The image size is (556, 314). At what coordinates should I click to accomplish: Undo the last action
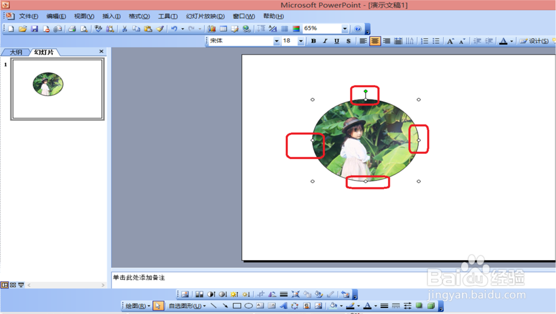[x=174, y=29]
